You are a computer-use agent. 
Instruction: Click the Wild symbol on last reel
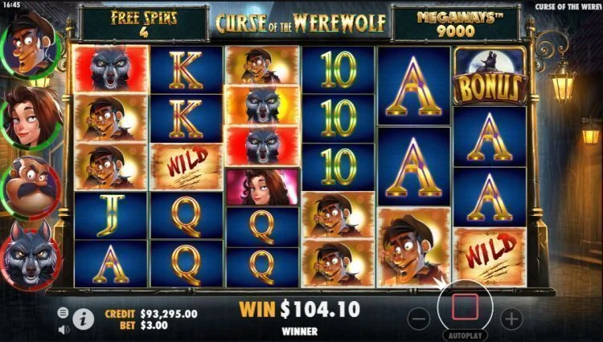[x=490, y=256]
